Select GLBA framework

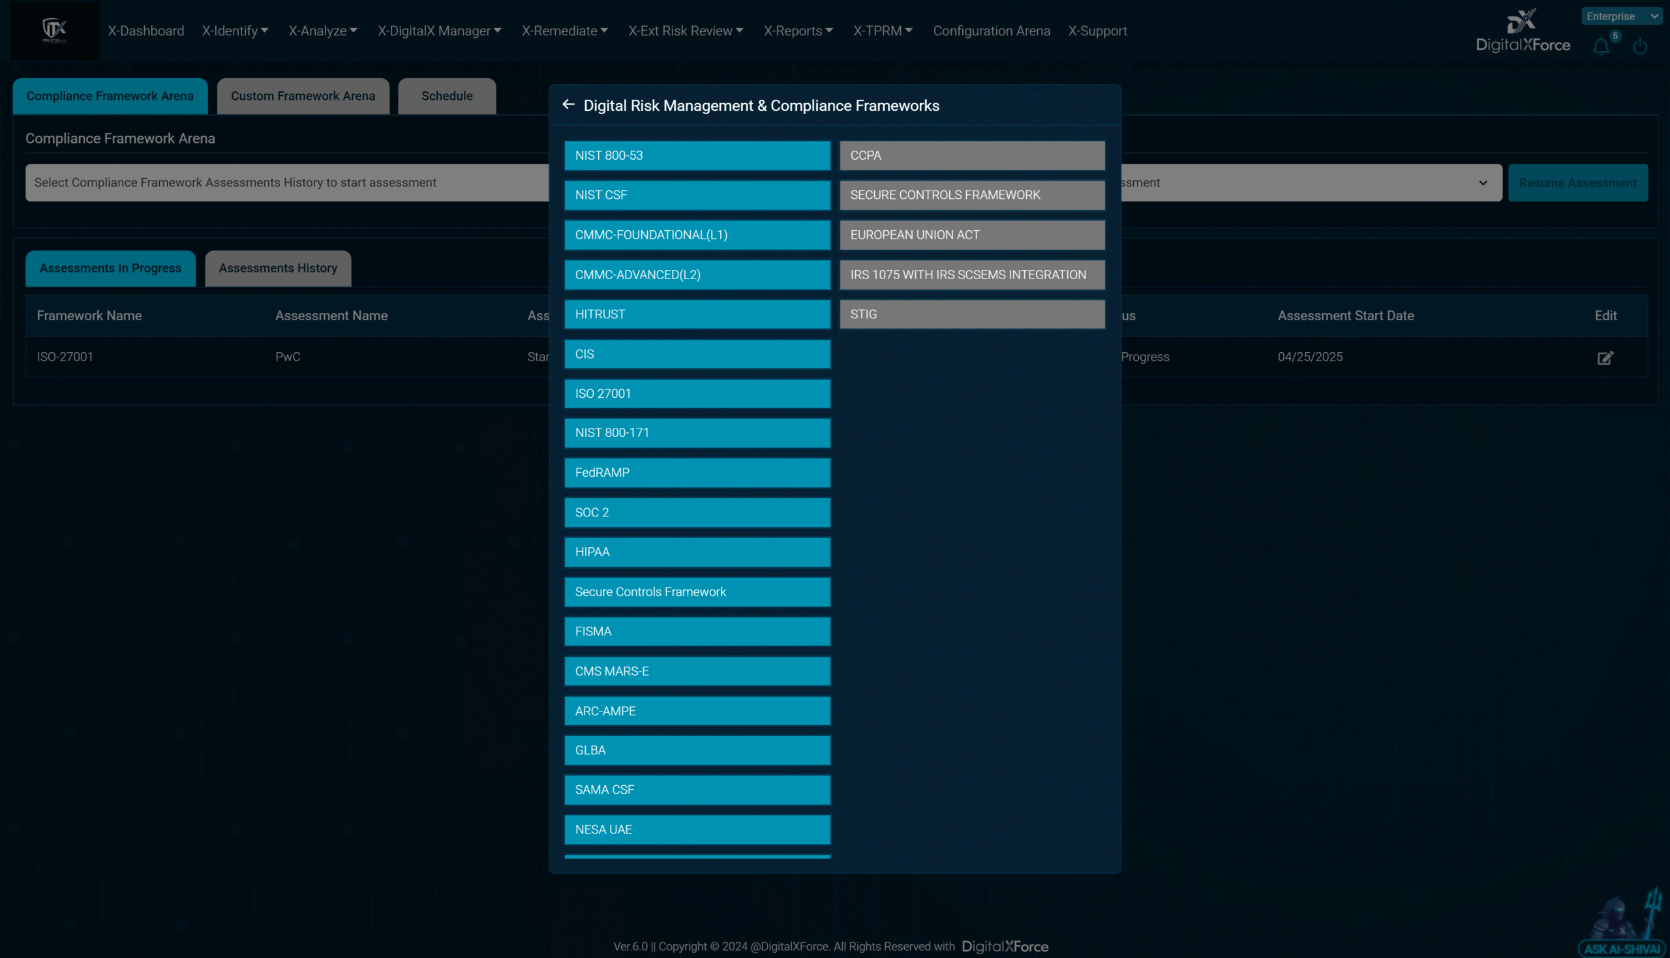697,750
